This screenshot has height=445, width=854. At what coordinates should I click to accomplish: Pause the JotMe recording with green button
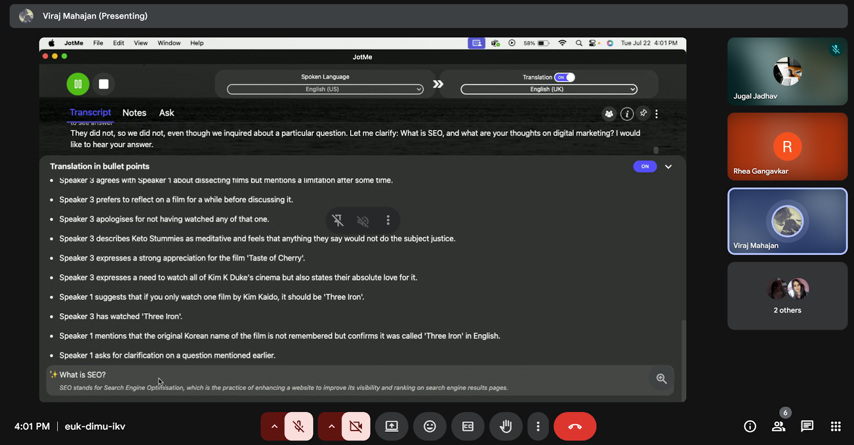pos(78,84)
